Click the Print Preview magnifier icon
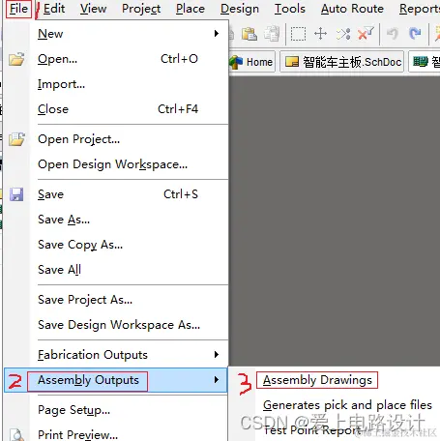440x441 pixels. (17, 434)
